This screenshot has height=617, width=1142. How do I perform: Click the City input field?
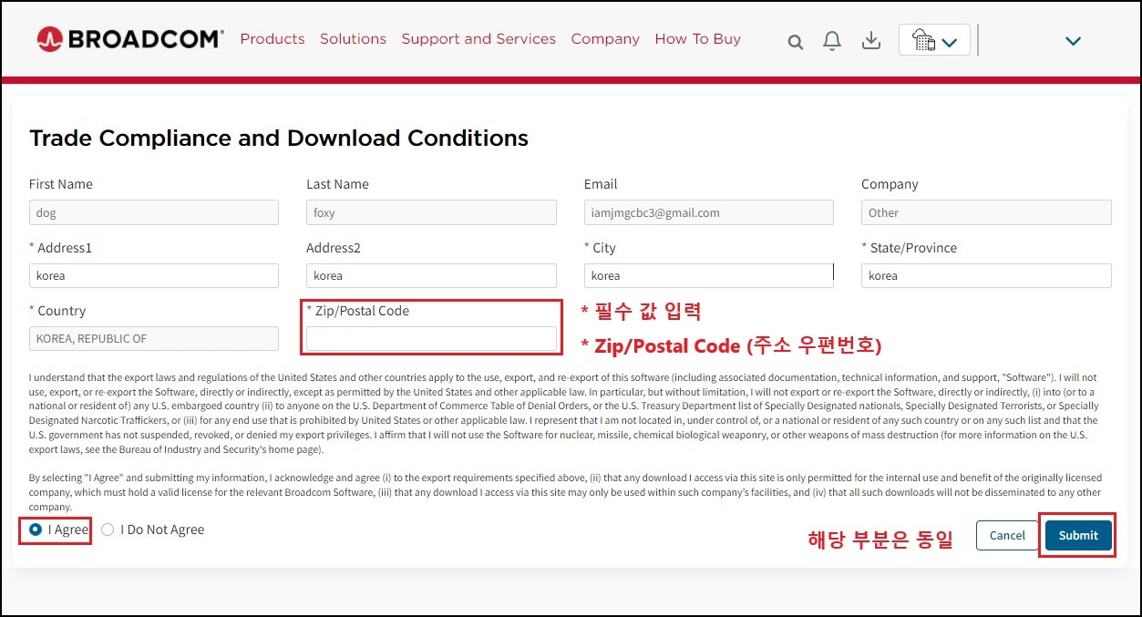click(708, 275)
